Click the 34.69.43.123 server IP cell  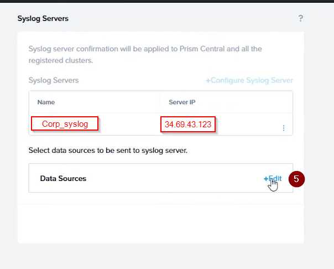point(188,124)
